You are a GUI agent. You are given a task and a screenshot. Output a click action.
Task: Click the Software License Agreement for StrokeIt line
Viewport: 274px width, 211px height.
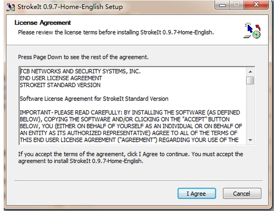coord(94,99)
